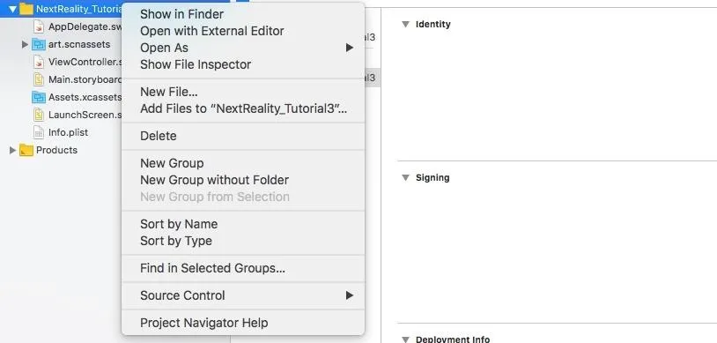Expand the Products group triangle

pyautogui.click(x=13, y=150)
